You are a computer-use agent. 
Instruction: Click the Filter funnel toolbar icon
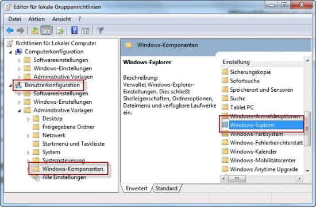(x=100, y=30)
